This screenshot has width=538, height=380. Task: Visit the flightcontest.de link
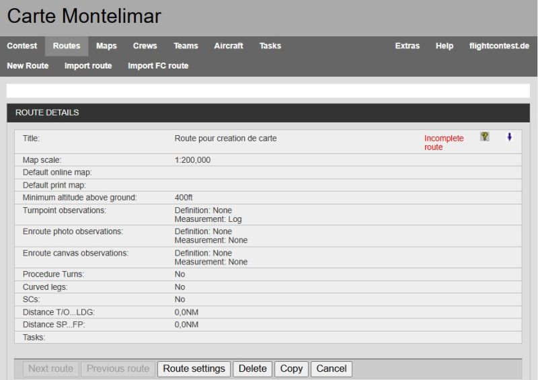(499, 46)
